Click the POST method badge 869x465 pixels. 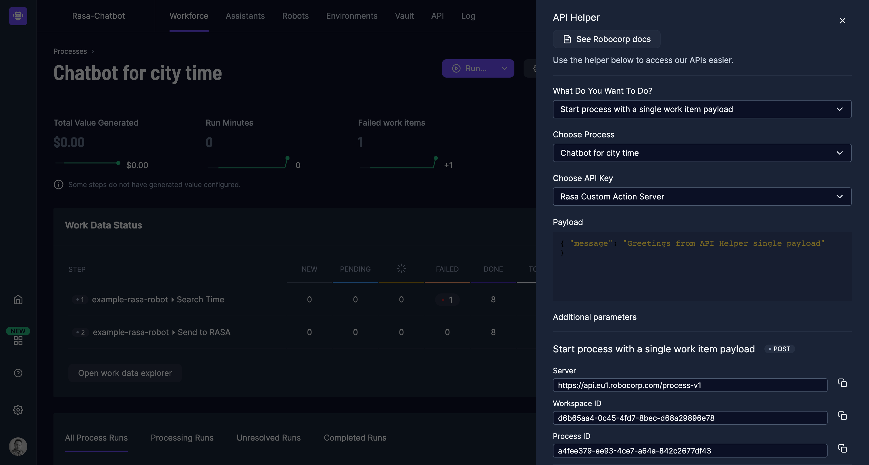point(779,349)
